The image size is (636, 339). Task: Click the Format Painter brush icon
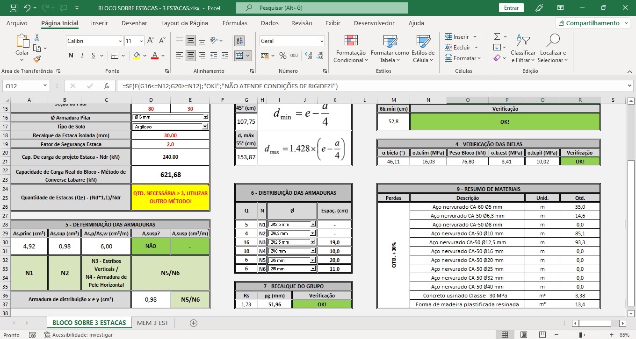37,59
